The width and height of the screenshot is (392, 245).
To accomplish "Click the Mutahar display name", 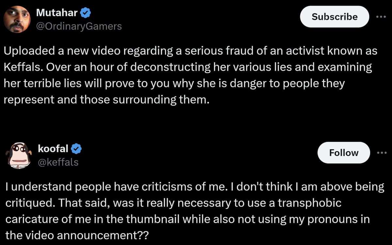I will [x=57, y=12].
